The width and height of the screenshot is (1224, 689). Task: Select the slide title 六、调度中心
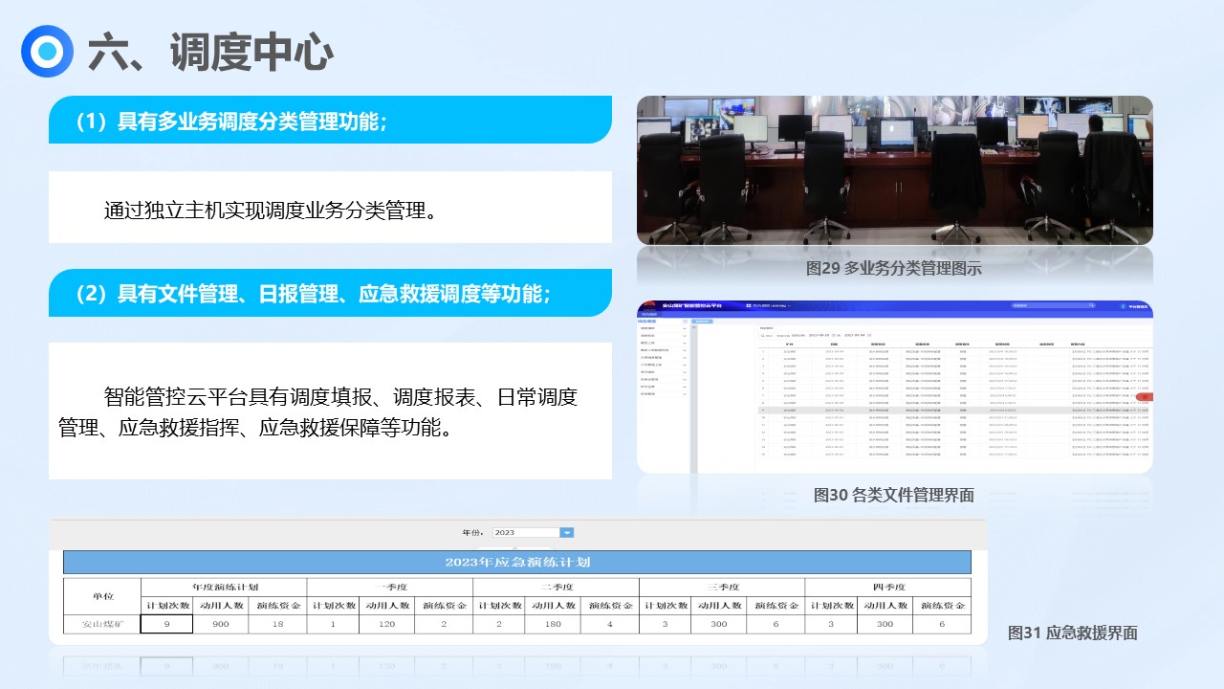click(210, 53)
